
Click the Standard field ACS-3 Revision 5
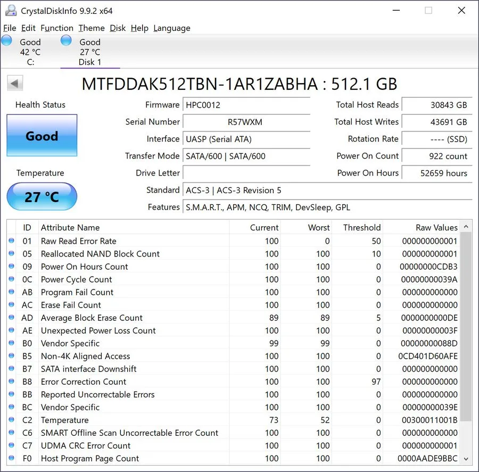pos(327,191)
